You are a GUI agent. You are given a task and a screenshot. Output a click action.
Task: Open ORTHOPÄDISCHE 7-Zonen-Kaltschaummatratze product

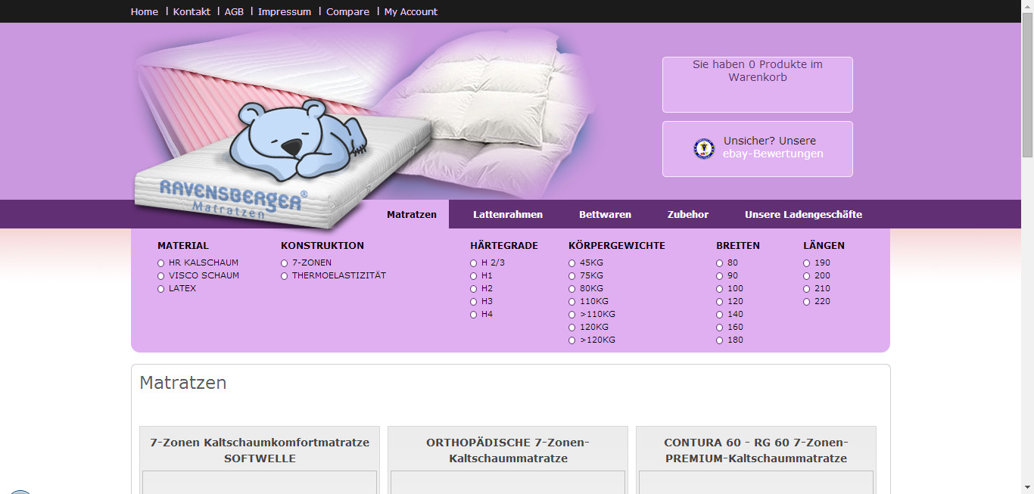(508, 450)
